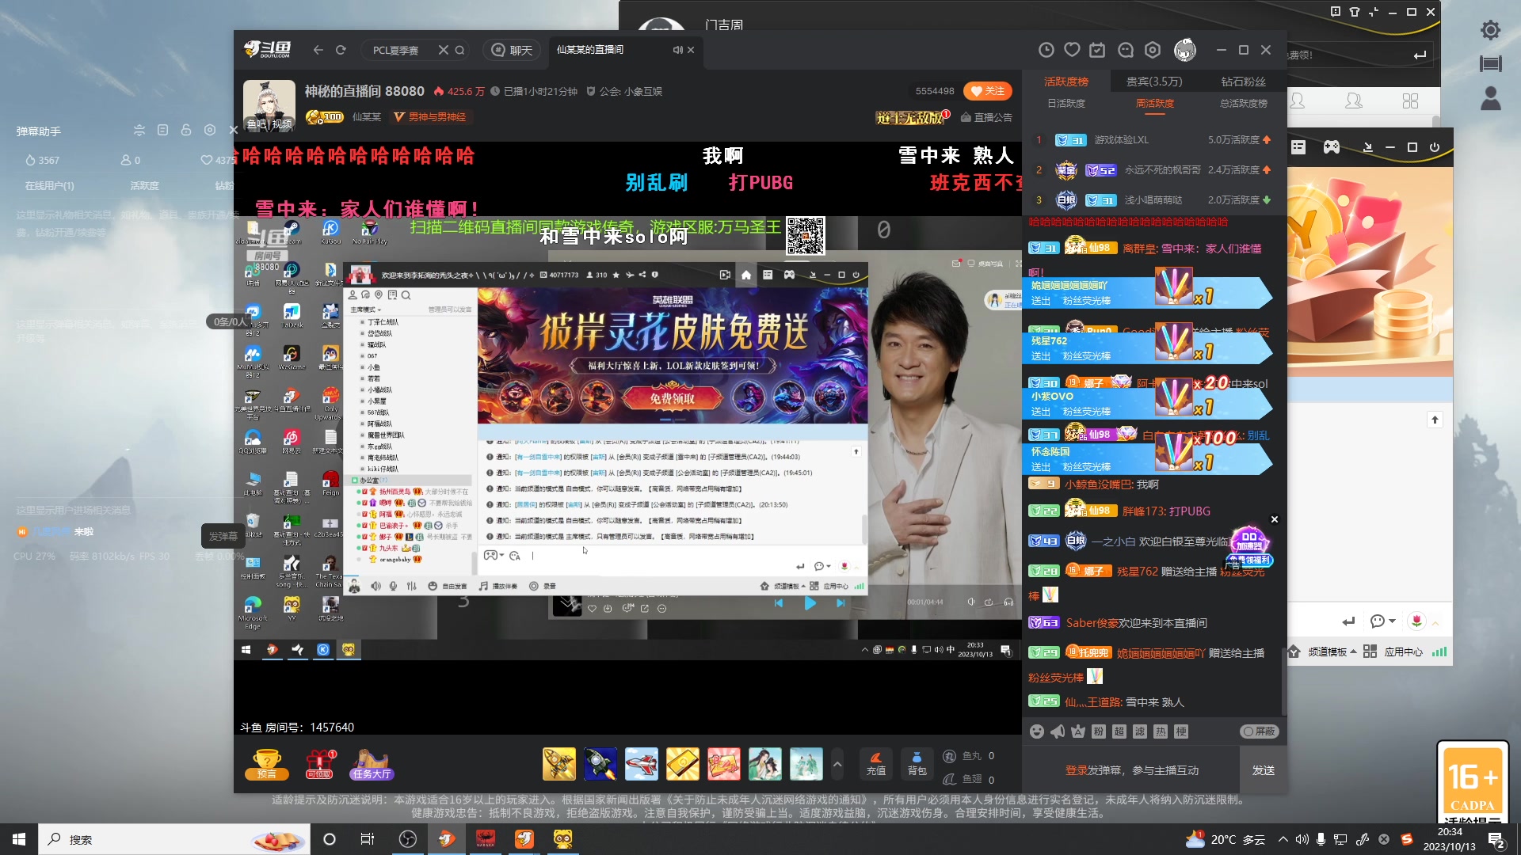Toggle the 梗 meme option
1521x855 pixels.
(x=1181, y=731)
